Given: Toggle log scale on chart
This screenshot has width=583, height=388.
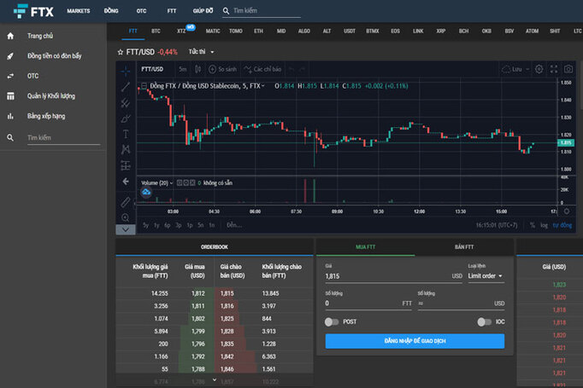Looking at the screenshot, I should click(x=544, y=225).
